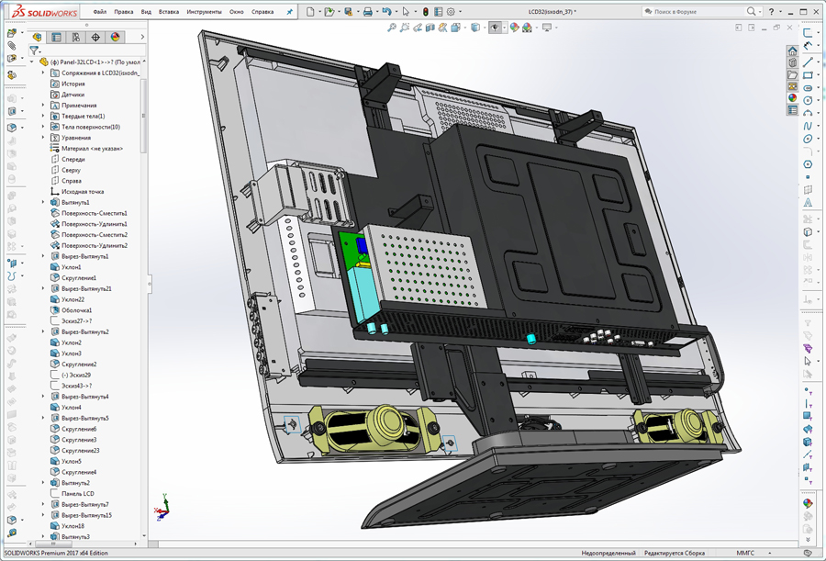The image size is (826, 561).
Task: Click the Edit Appearance color ball
Action: [514, 28]
